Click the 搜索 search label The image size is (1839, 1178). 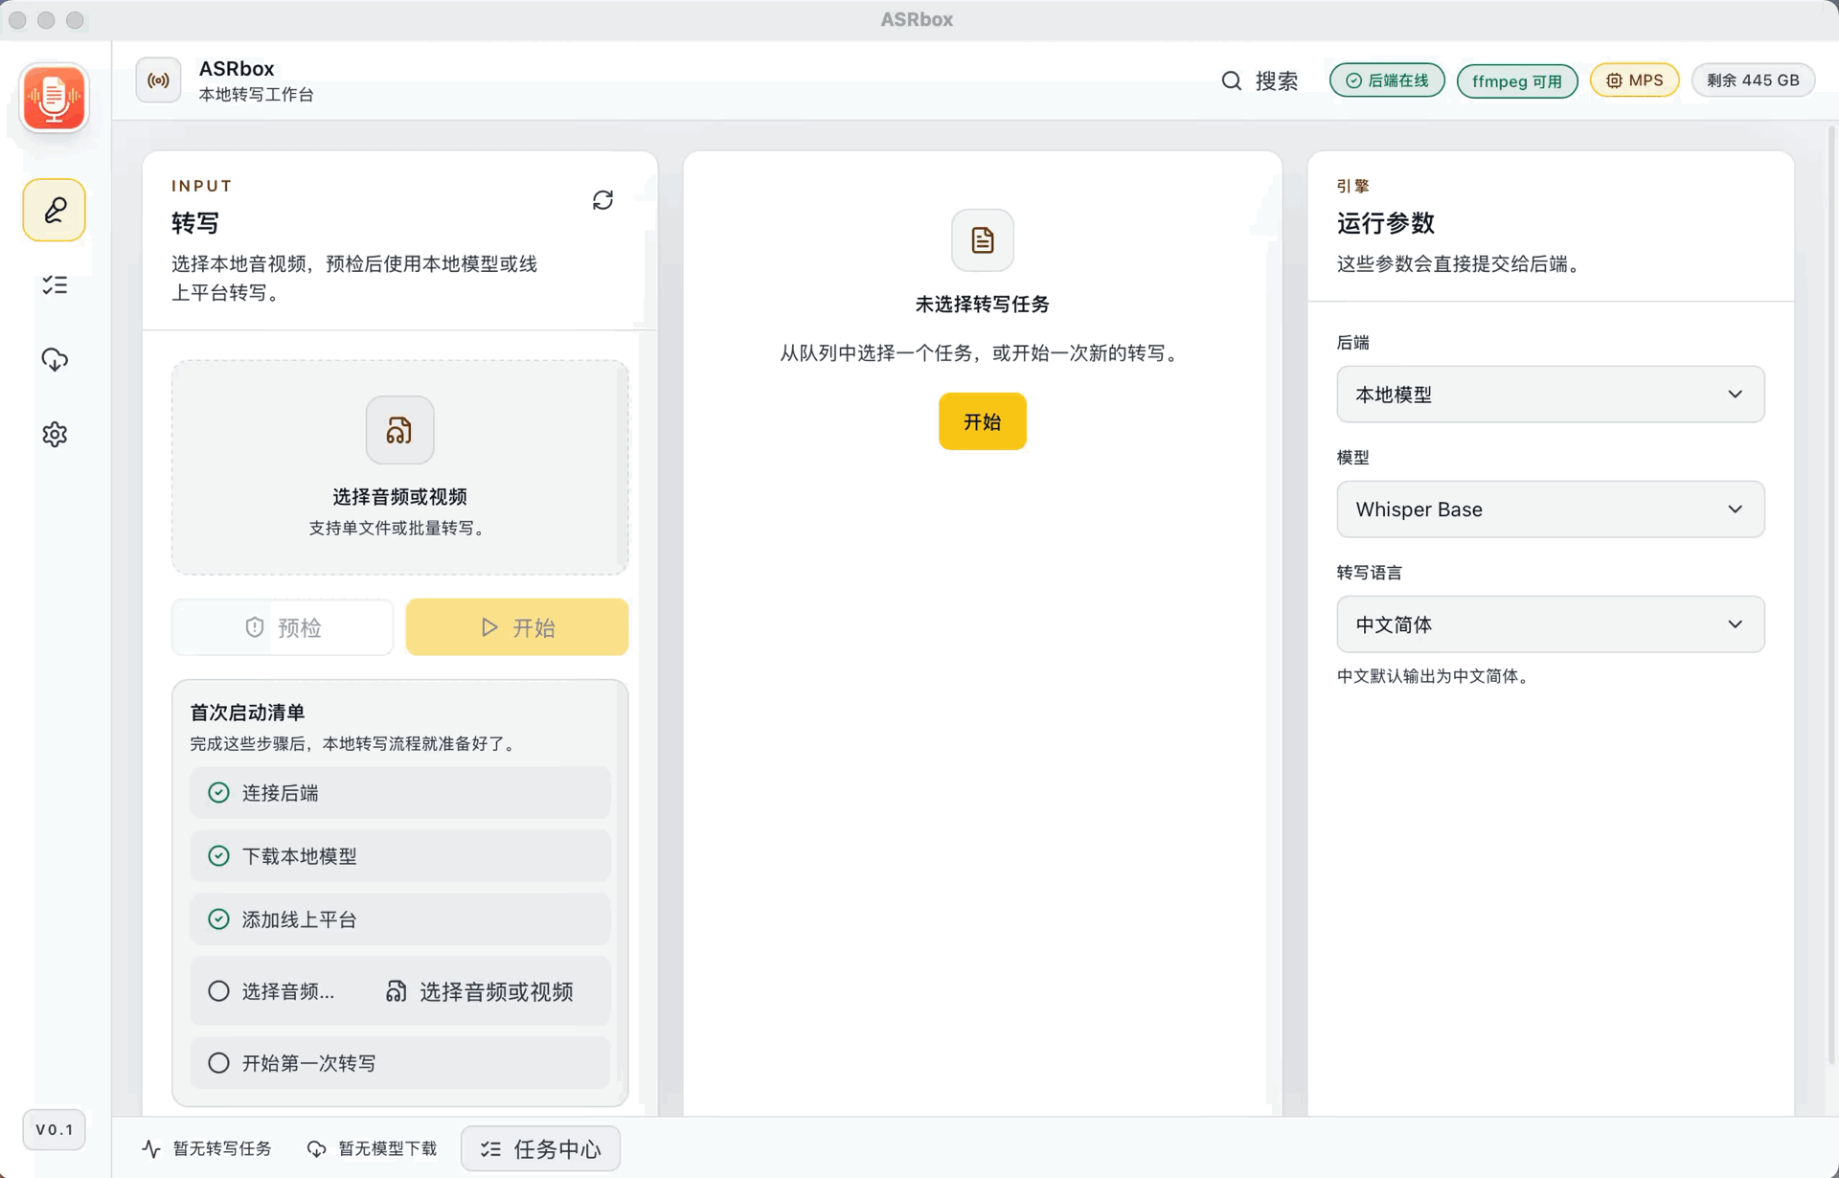(1277, 80)
